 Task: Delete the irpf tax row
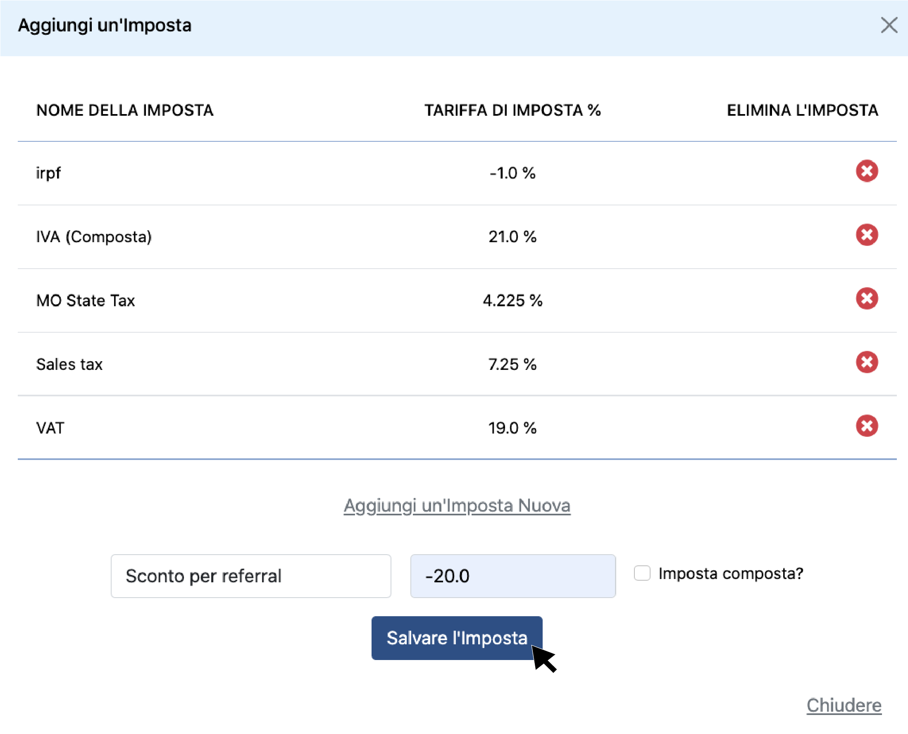point(867,171)
